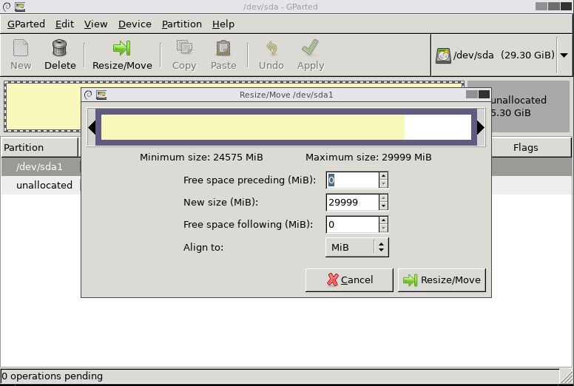The height and width of the screenshot is (386, 574).
Task: Open the GParted menu
Action: click(x=26, y=24)
